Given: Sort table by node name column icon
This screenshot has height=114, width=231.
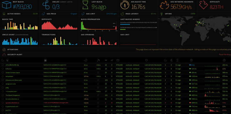Looking at the screenshot, I should click(x=7, y=60).
